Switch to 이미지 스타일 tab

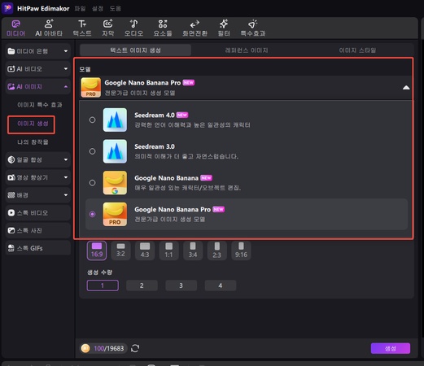tap(357, 50)
